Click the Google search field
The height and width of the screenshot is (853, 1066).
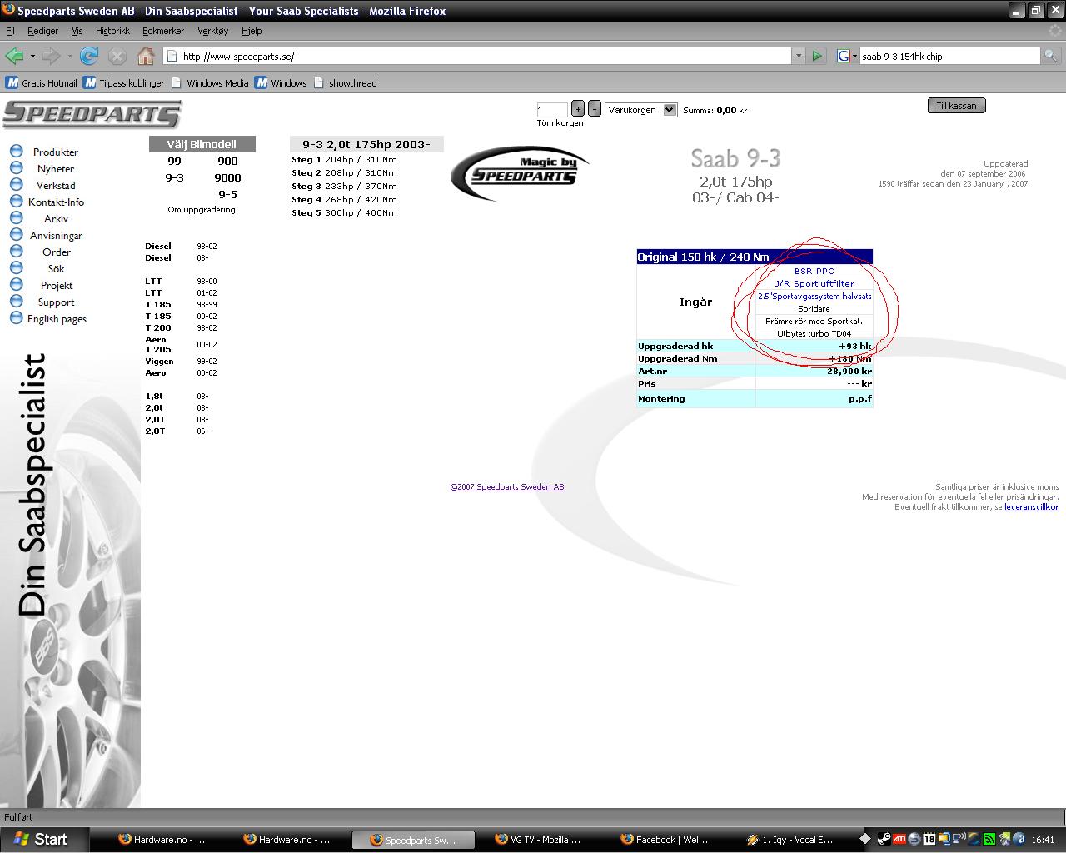(x=949, y=57)
